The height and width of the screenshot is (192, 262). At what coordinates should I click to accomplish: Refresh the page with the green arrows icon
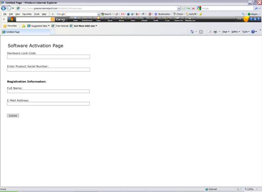coord(188,8)
